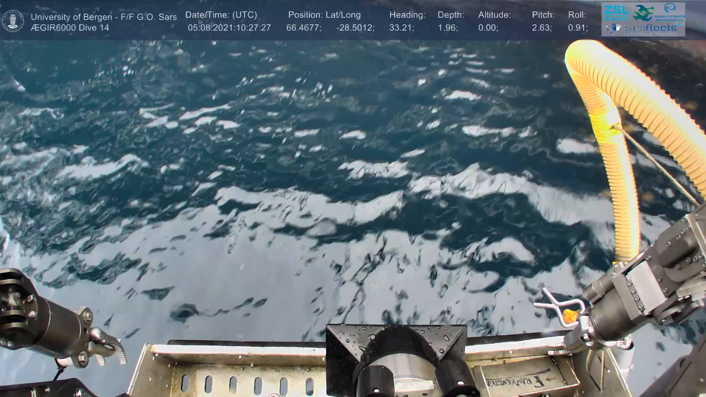
Task: Click the Altitude value 0.00
Action: (x=488, y=28)
